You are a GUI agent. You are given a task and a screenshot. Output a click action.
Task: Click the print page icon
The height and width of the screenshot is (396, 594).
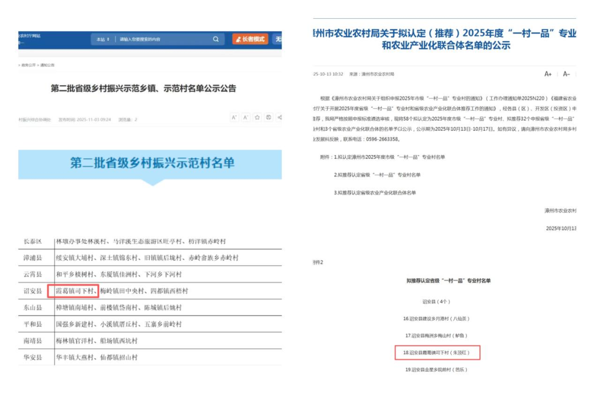(x=268, y=118)
